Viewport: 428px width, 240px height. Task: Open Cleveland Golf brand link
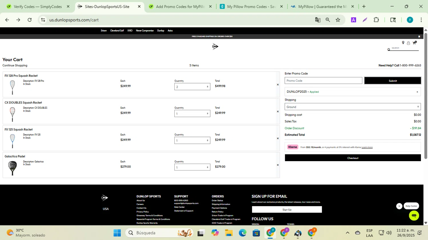117,31
